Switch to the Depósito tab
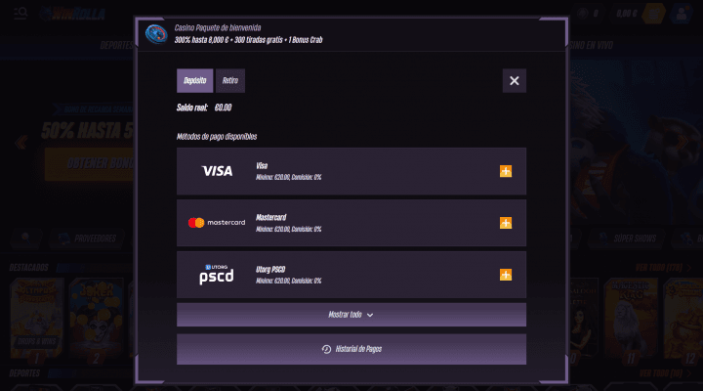Image resolution: width=703 pixels, height=391 pixels. click(194, 81)
